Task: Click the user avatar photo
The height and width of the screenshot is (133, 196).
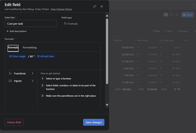Action: pyautogui.click(x=166, y=15)
